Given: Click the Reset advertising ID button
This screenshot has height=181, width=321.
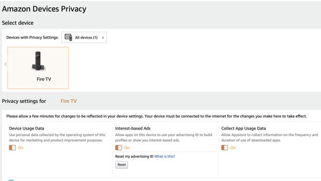Looking at the screenshot, I should (x=121, y=164).
